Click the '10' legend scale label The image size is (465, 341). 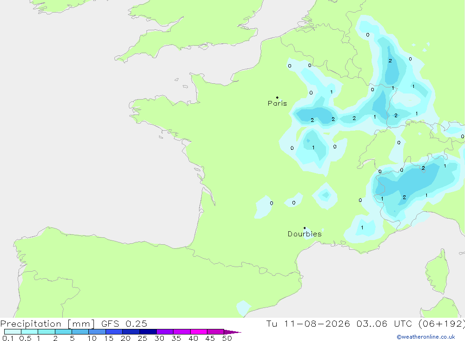tap(92, 338)
